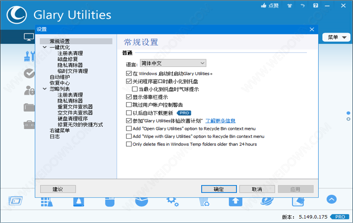Select 硬盘清理程序 in tree
The width and height of the screenshot is (353, 223).
pyautogui.click(x=72, y=119)
